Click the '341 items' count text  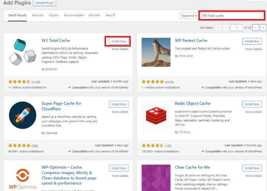tap(206, 28)
